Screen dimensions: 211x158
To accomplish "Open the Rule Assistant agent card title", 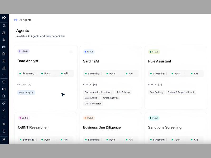I will click(x=160, y=61).
